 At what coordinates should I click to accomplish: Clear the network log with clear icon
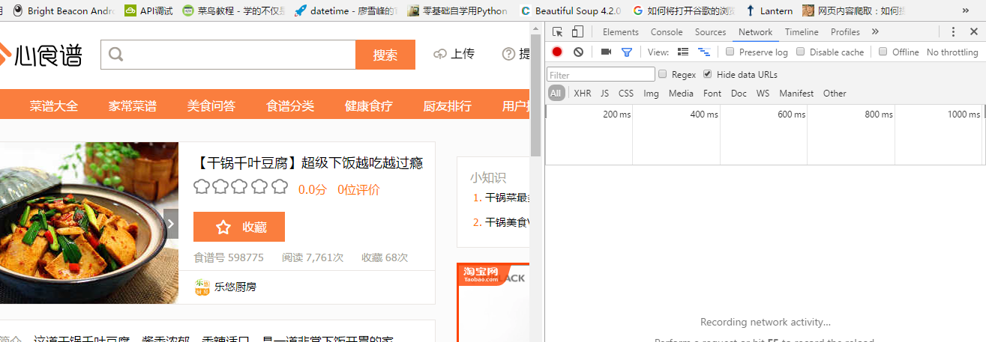[x=578, y=52]
